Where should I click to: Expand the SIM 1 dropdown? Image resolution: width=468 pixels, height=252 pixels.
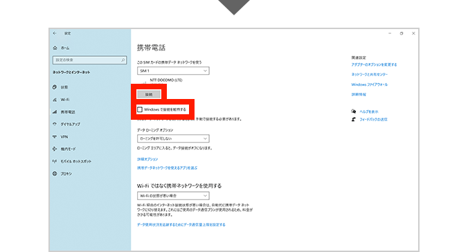173,71
